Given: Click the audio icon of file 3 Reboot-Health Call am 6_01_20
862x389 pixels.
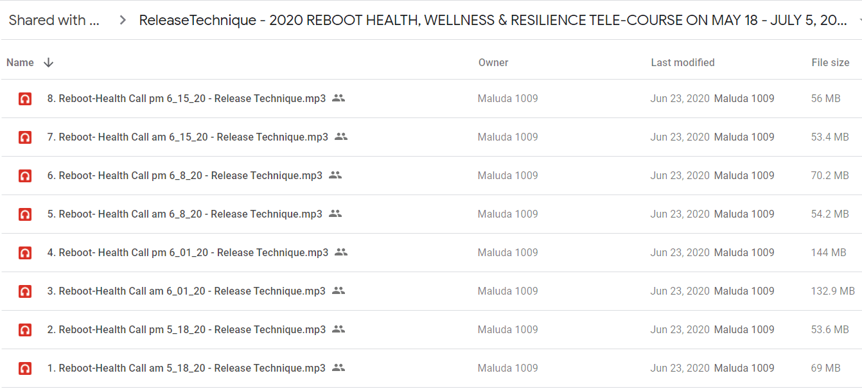Looking at the screenshot, I should 25,291.
